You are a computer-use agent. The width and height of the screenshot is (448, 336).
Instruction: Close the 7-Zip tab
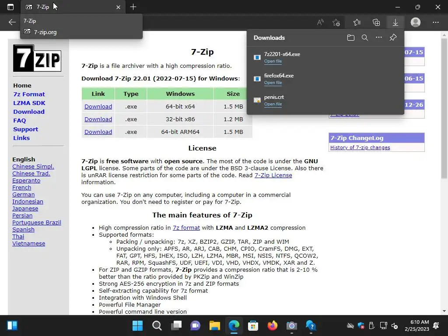click(118, 7)
